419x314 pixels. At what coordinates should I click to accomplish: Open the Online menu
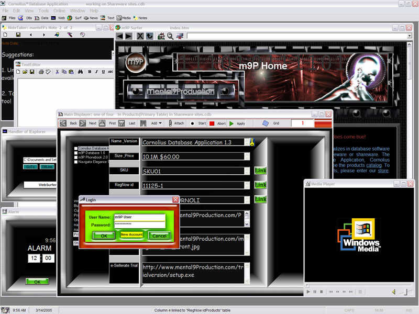click(x=59, y=10)
